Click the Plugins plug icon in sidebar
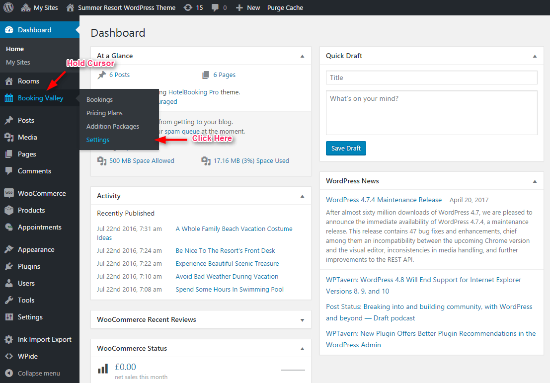The height and width of the screenshot is (383, 550). pos(9,266)
